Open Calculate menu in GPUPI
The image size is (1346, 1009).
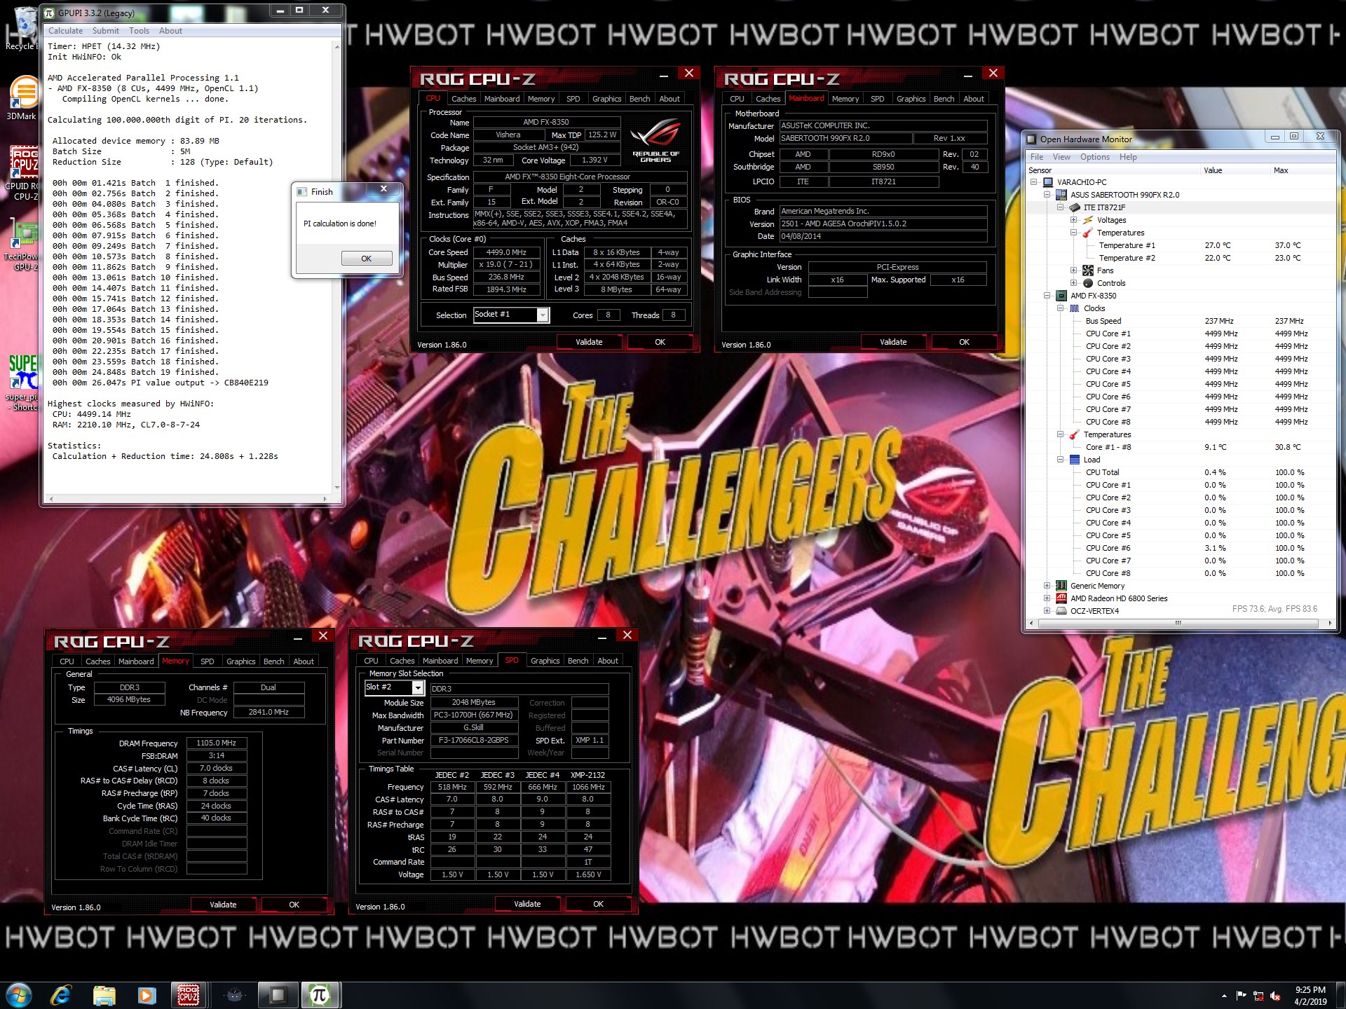[65, 31]
